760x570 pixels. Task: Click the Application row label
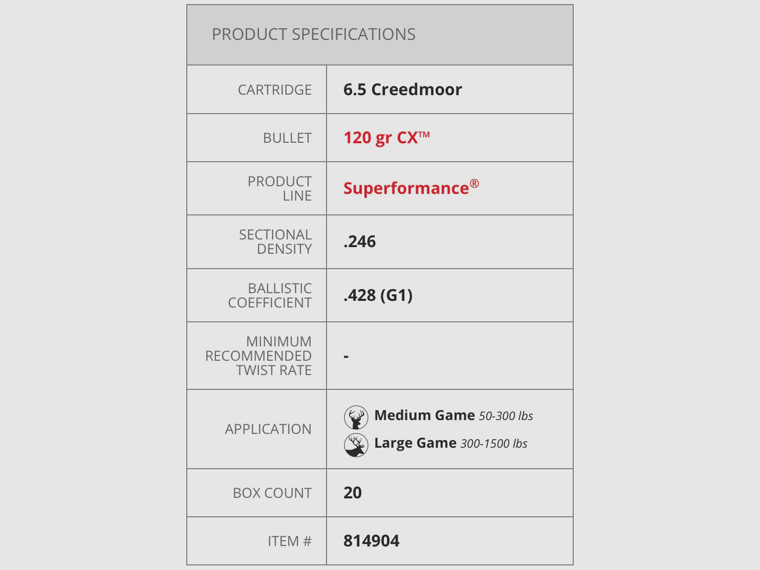[268, 429]
